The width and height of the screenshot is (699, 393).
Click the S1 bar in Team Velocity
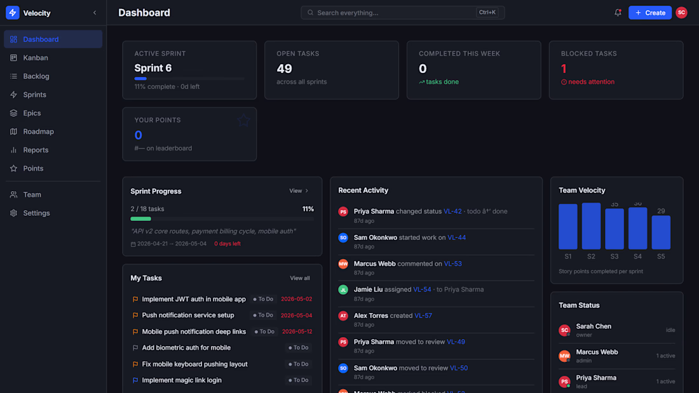tap(568, 227)
